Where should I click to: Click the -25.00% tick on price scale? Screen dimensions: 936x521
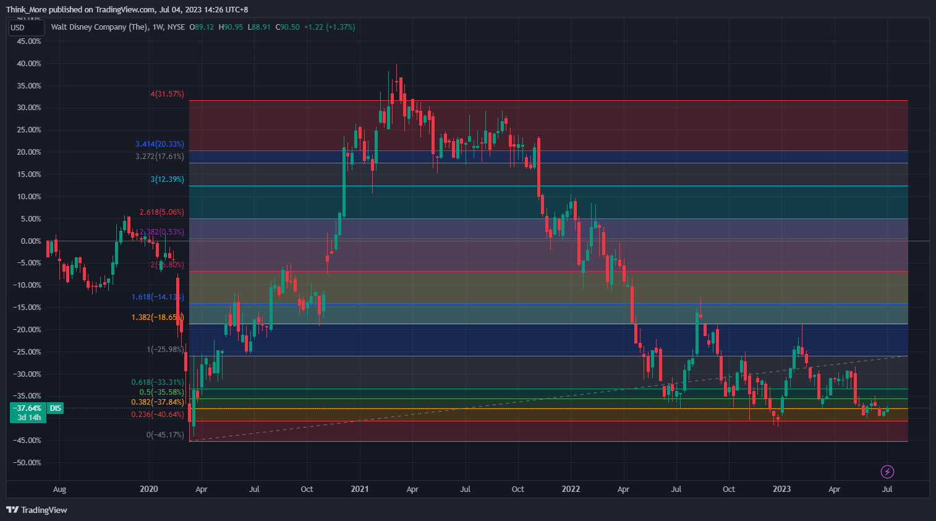point(27,352)
